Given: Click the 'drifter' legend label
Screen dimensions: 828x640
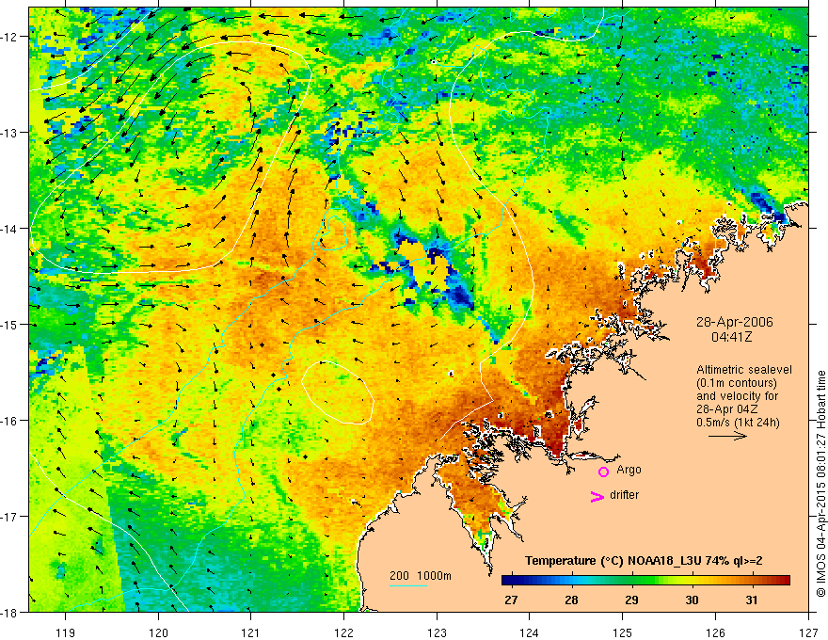Looking at the screenshot, I should 624,495.
